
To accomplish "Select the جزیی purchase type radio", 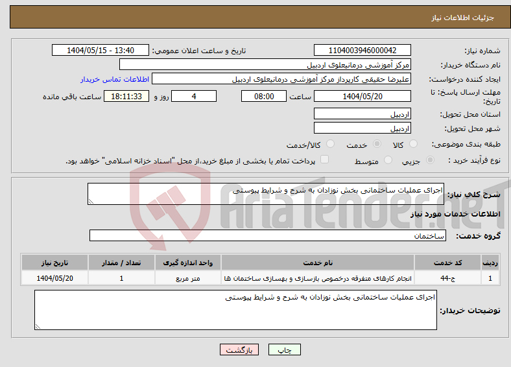I will 430,160.
